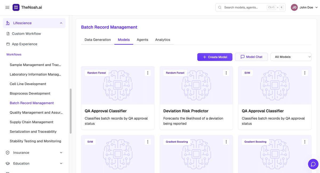320x173 pixels.
Task: Open Stability Testing and Monitoring workflow
Action: [x=35, y=141]
